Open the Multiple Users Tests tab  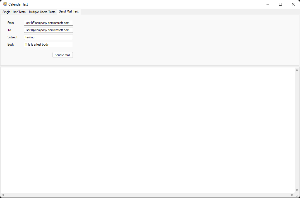[42, 12]
